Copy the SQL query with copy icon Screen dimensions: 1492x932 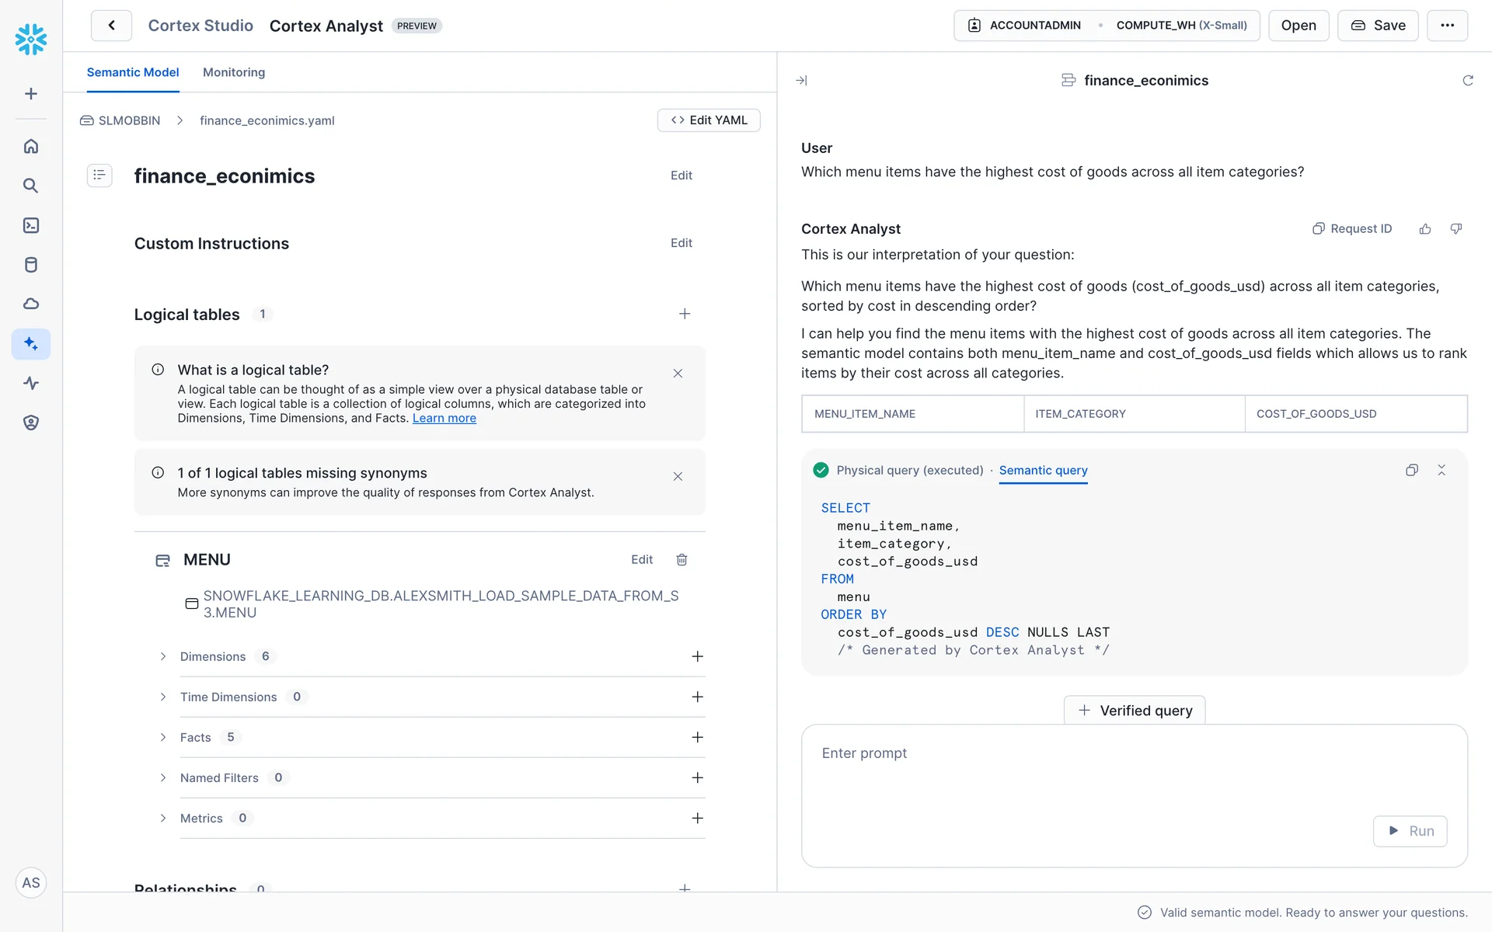(x=1412, y=471)
